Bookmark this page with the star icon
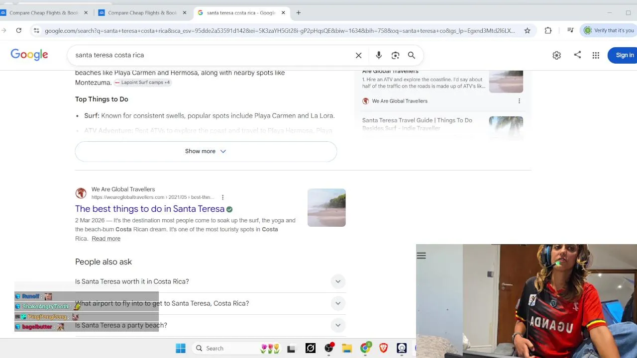Screen dimensions: 637x358 [x=527, y=30]
